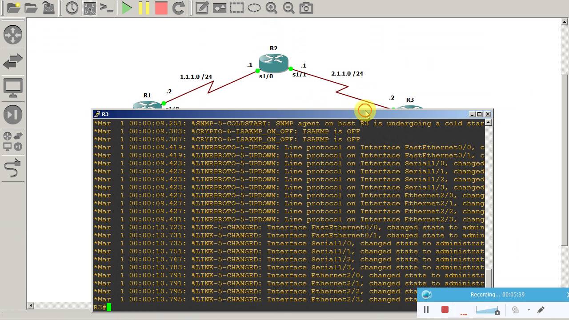Click the R2 router name label
Image resolution: width=569 pixels, height=320 pixels.
click(x=273, y=48)
